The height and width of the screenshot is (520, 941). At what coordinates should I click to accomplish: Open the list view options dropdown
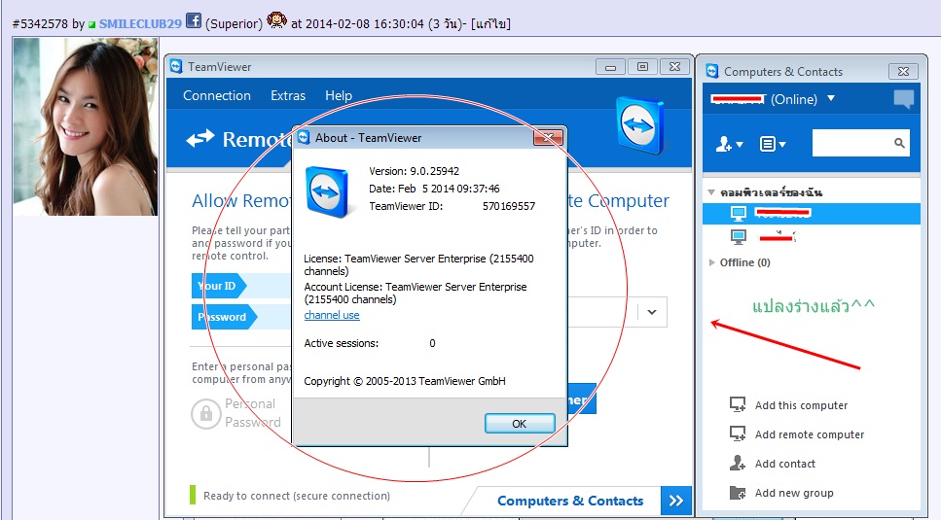[773, 144]
